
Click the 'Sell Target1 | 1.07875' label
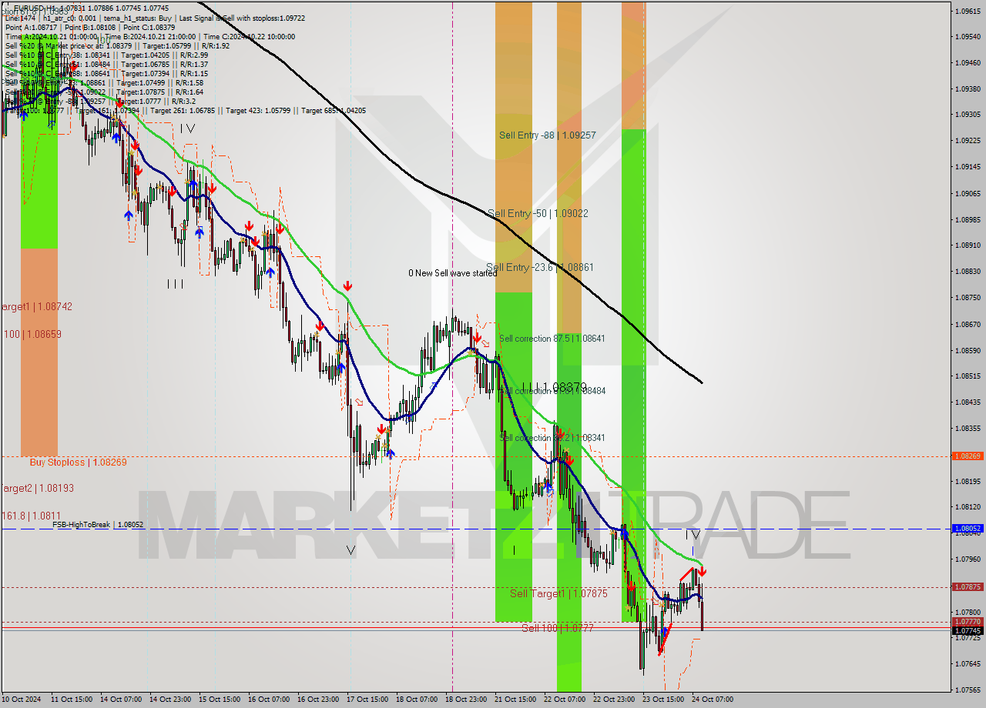click(x=558, y=593)
